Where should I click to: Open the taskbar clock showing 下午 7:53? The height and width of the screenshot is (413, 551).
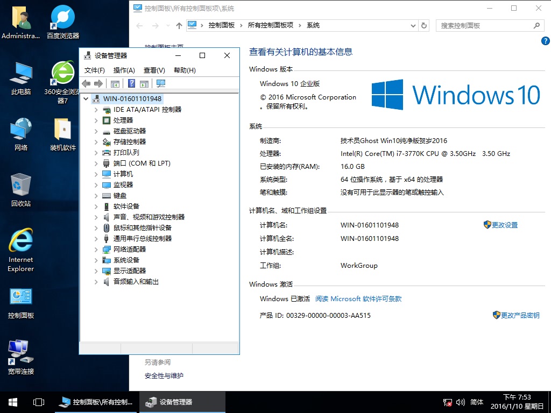coord(517,402)
